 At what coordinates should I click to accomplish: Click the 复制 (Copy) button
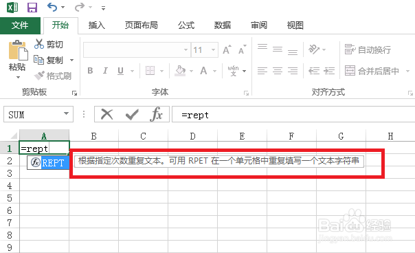pyautogui.click(x=49, y=60)
